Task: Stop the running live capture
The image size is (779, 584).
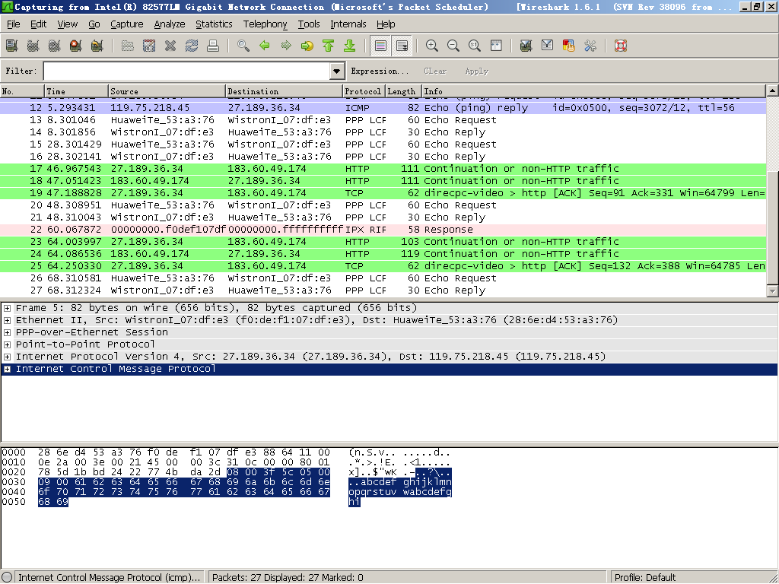Action: point(75,46)
